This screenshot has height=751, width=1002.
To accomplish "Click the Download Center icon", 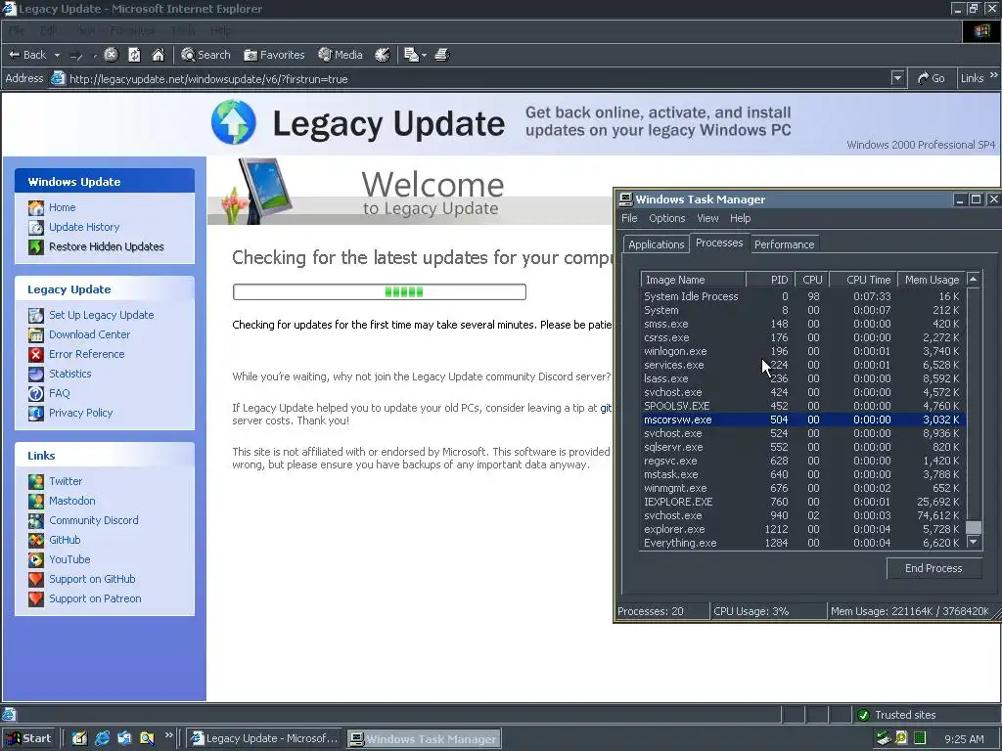I will [x=36, y=334].
